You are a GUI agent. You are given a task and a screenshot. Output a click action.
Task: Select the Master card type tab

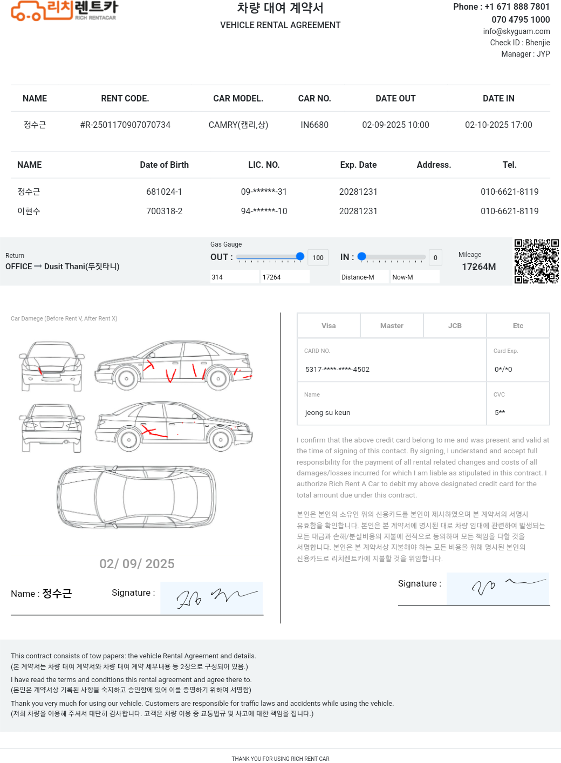(x=392, y=326)
